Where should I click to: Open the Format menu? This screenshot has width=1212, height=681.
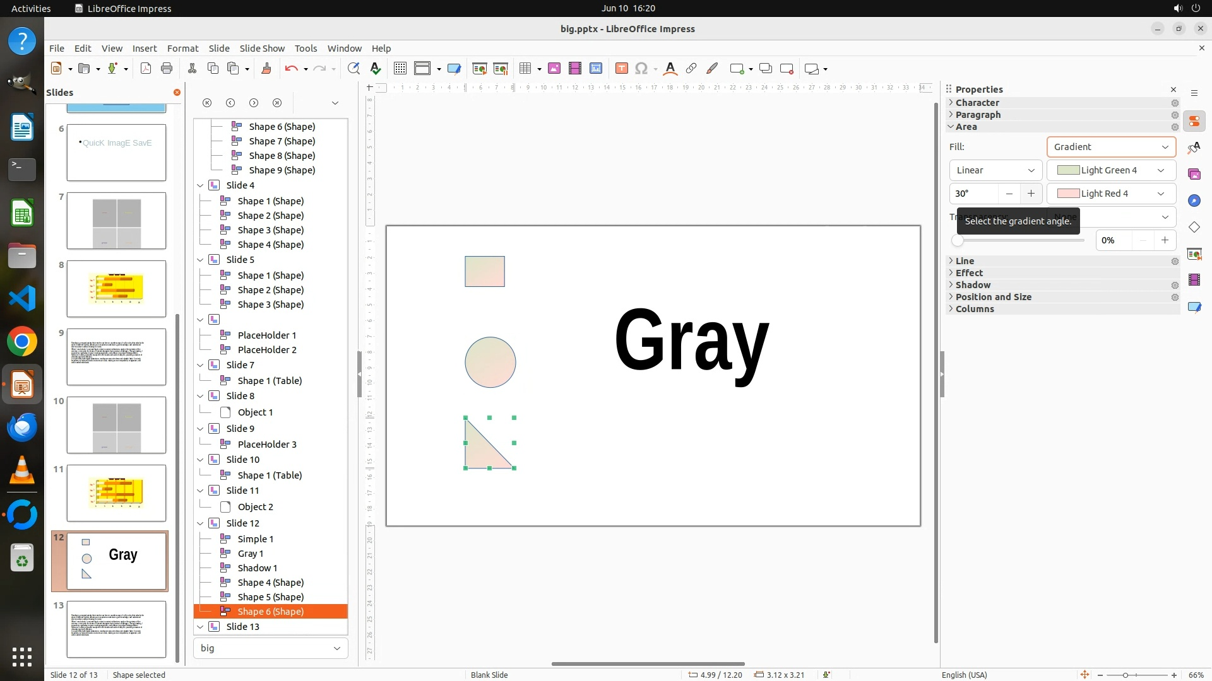coord(182,48)
